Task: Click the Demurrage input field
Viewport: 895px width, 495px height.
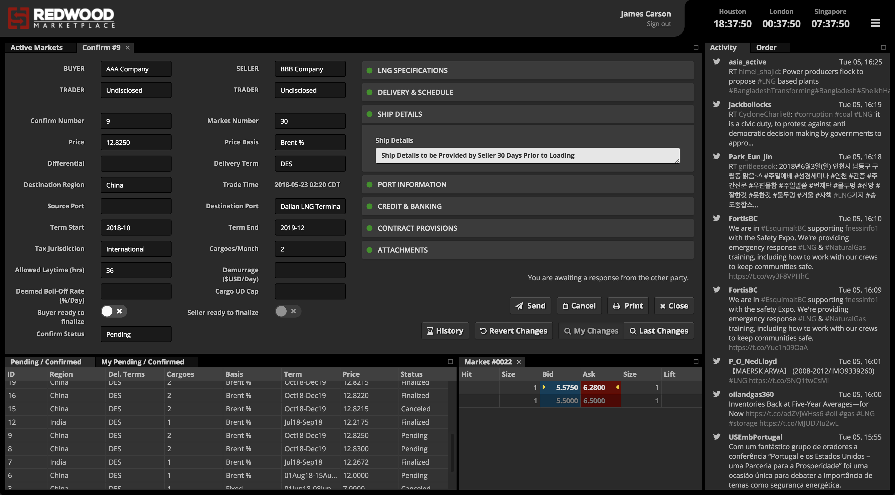Action: pyautogui.click(x=310, y=270)
